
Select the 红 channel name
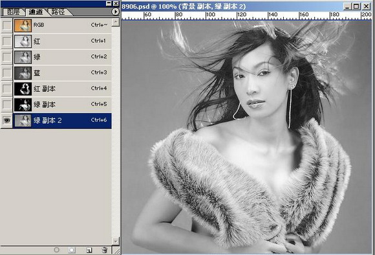[x=37, y=41]
